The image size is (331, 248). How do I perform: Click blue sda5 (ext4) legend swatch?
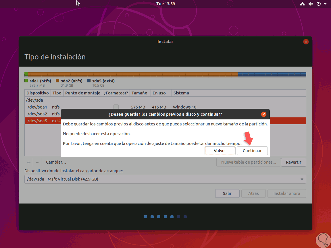pos(89,81)
